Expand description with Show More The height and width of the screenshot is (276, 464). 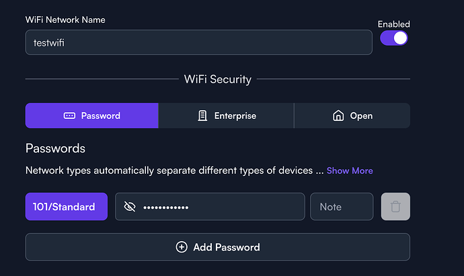(x=350, y=171)
